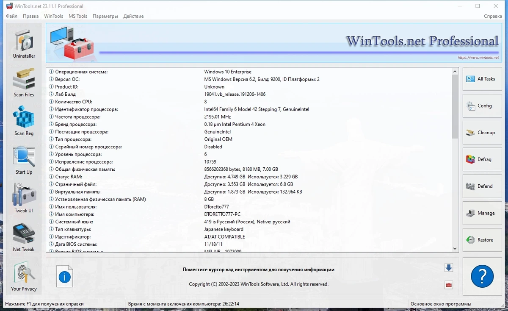Open the Cleanup section
This screenshot has width=508, height=311.
click(x=482, y=133)
